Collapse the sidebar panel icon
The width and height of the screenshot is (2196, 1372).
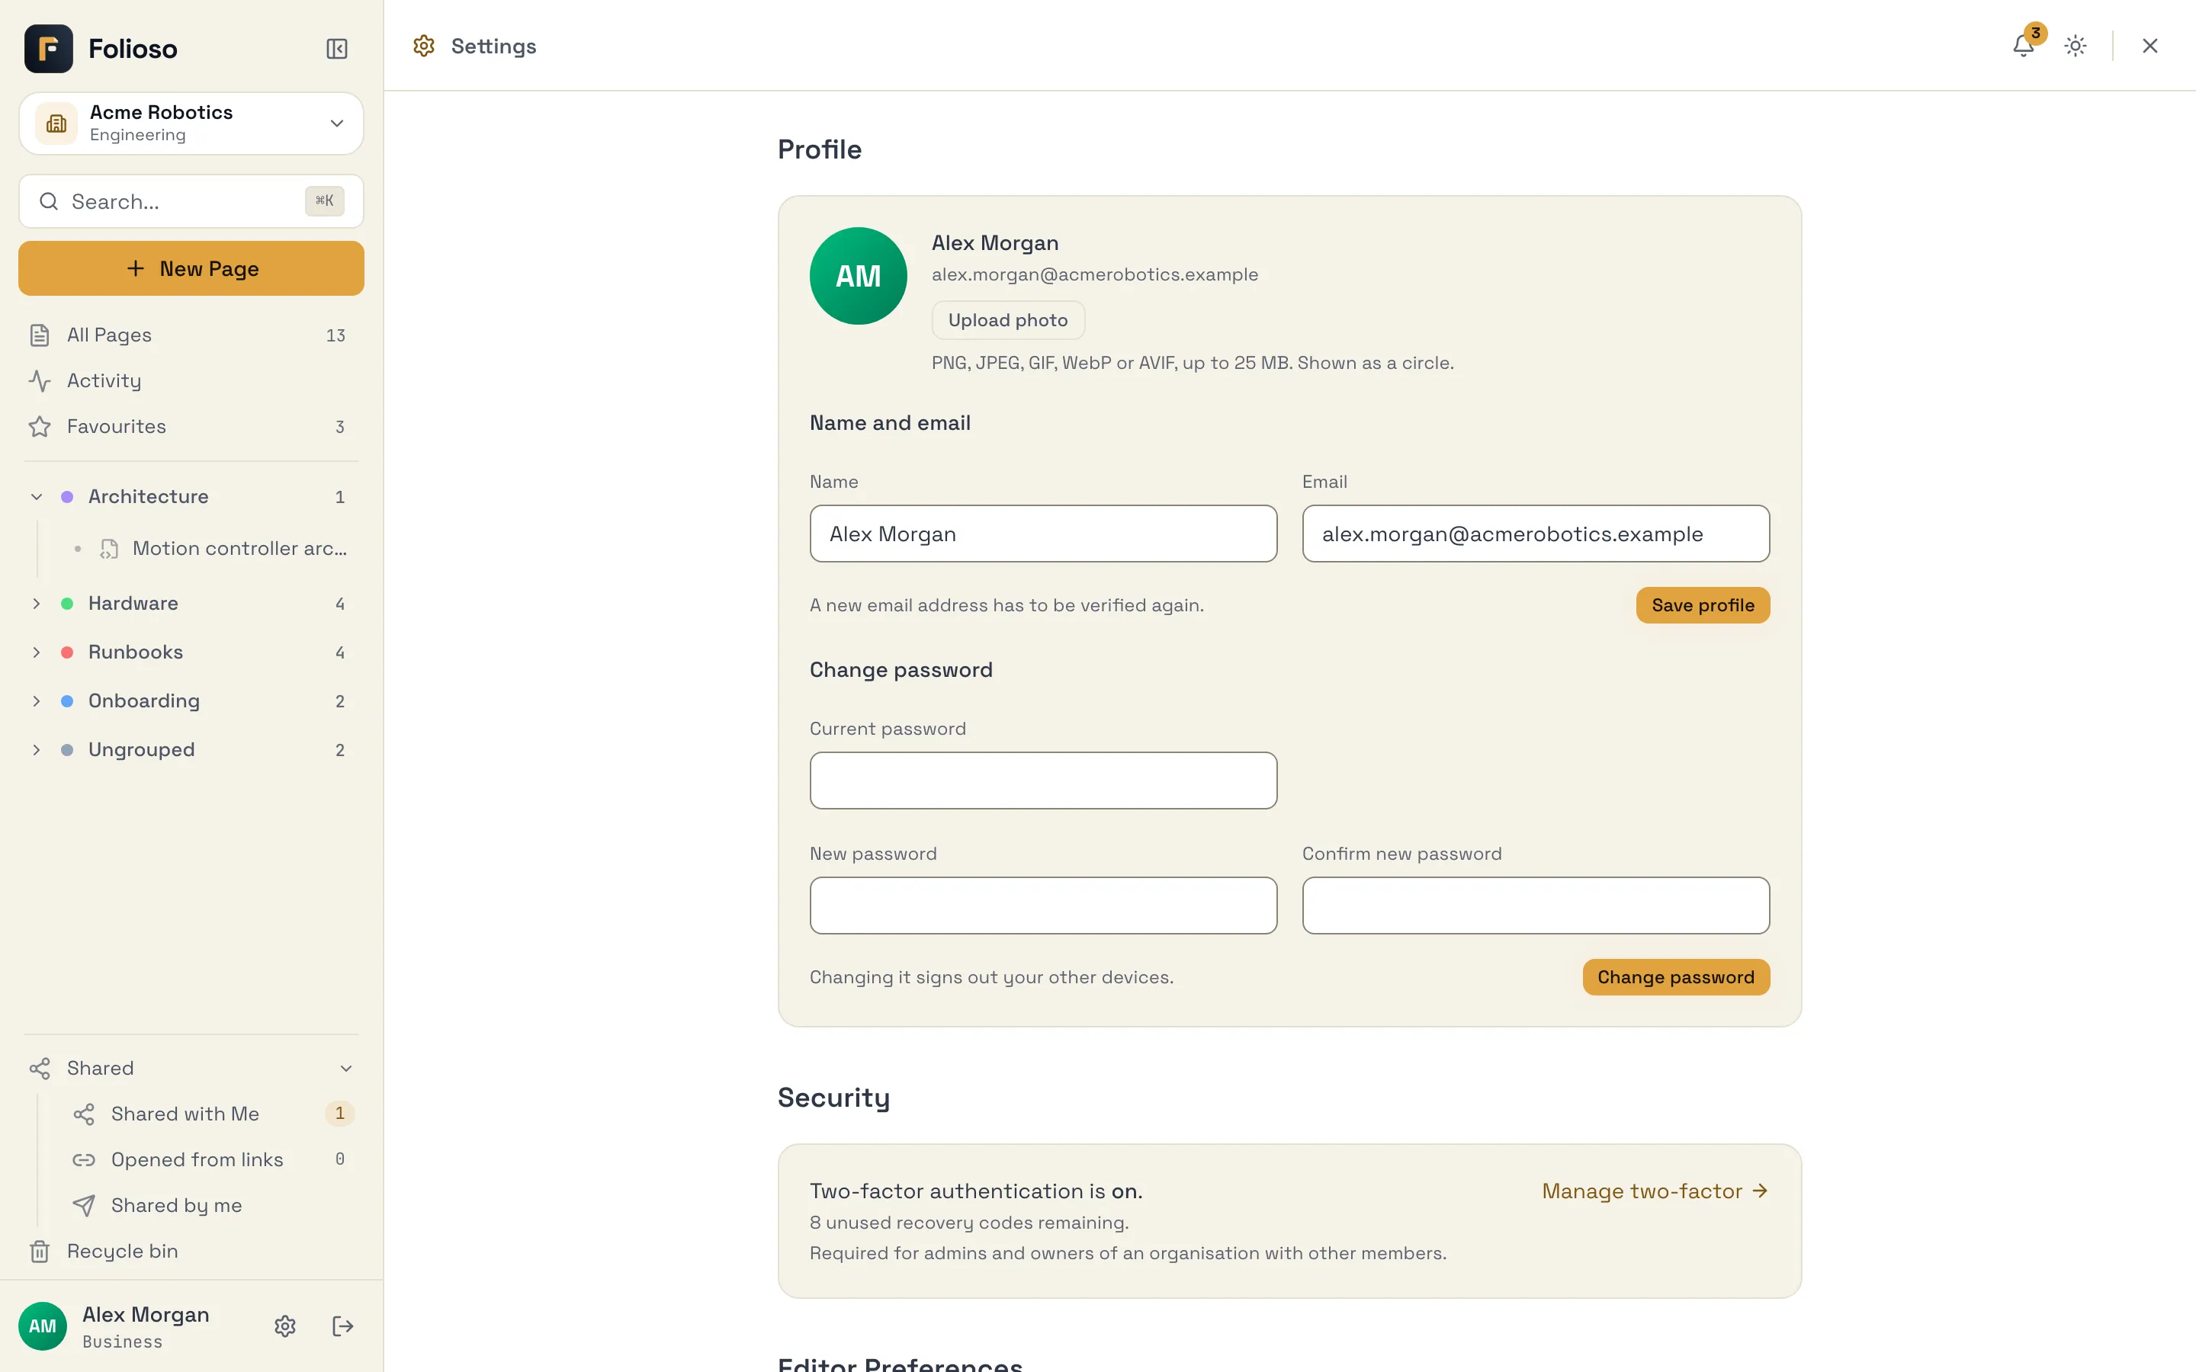[337, 48]
